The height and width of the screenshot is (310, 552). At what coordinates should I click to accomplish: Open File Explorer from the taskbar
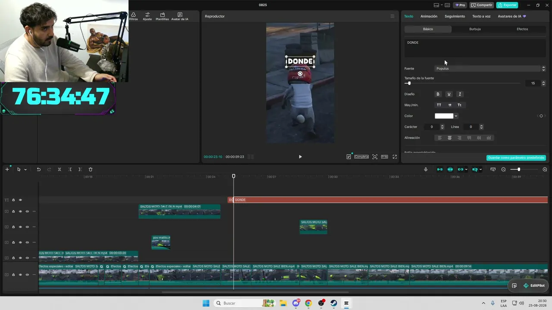click(x=283, y=303)
